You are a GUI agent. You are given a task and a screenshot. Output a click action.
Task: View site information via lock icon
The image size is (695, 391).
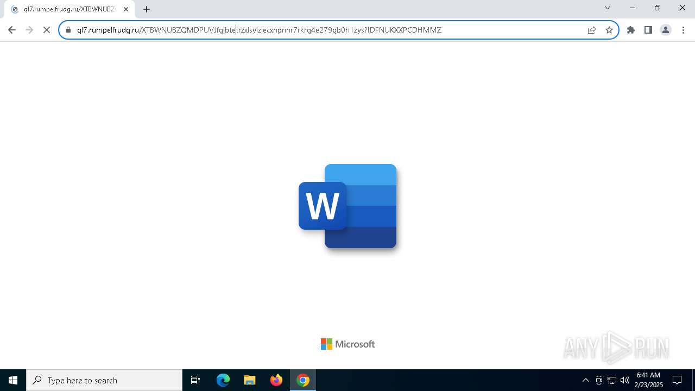point(68,30)
